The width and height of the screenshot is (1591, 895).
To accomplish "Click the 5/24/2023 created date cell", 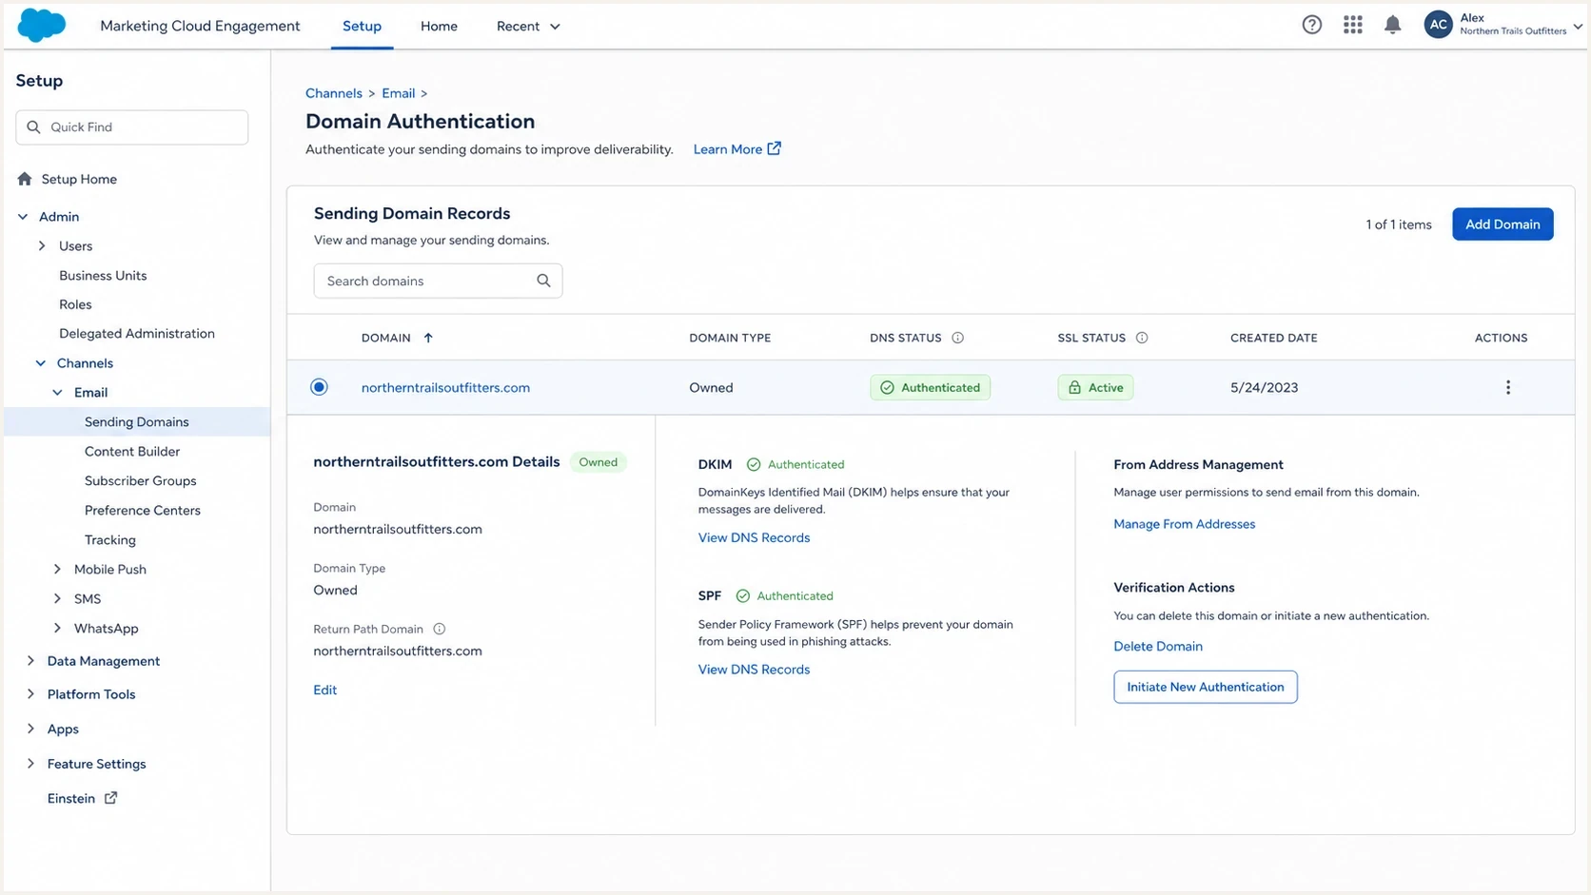I will (x=1264, y=387).
